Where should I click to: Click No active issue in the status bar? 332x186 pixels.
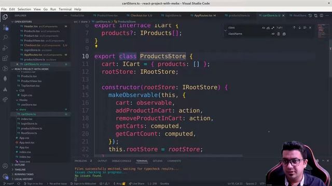(x=57, y=184)
